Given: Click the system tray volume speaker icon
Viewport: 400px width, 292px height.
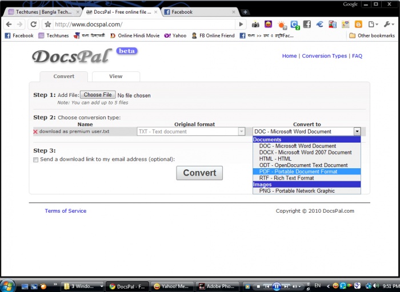Looking at the screenshot, I should point(376,286).
